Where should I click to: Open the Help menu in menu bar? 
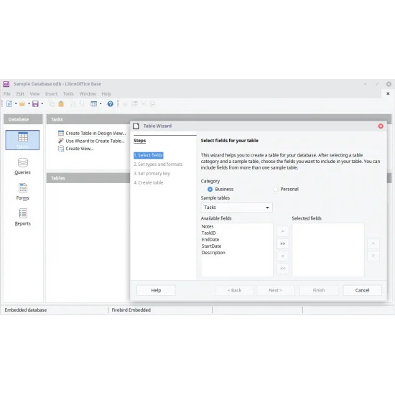106,93
